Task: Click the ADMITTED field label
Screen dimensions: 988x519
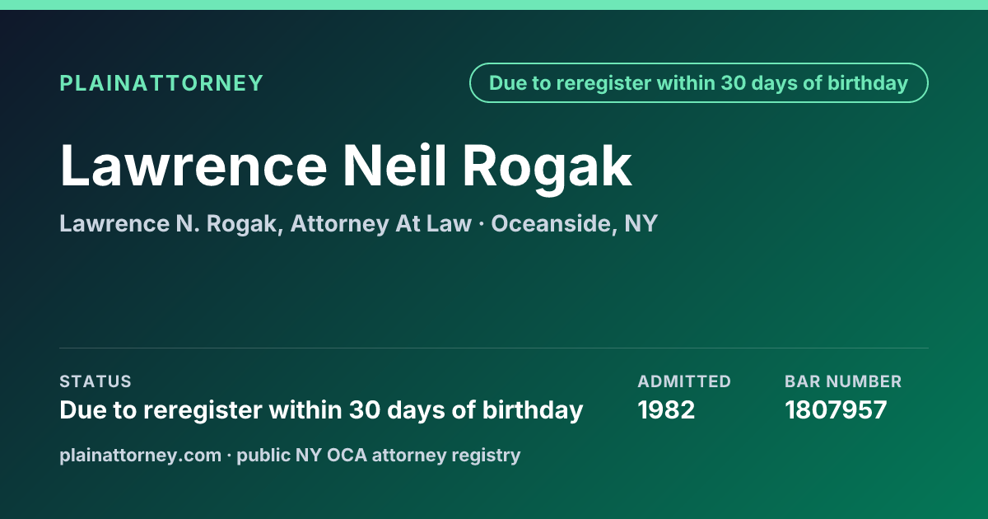Action: 684,381
